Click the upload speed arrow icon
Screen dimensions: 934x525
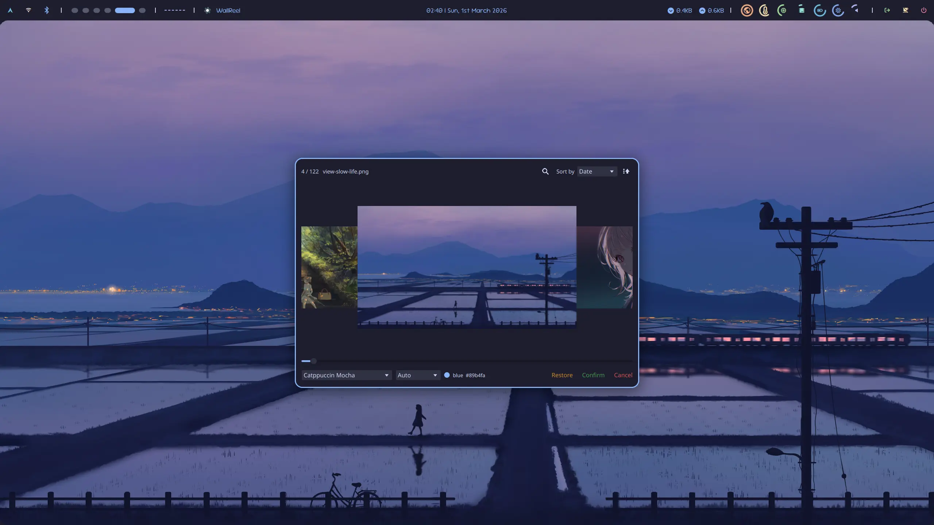point(702,11)
